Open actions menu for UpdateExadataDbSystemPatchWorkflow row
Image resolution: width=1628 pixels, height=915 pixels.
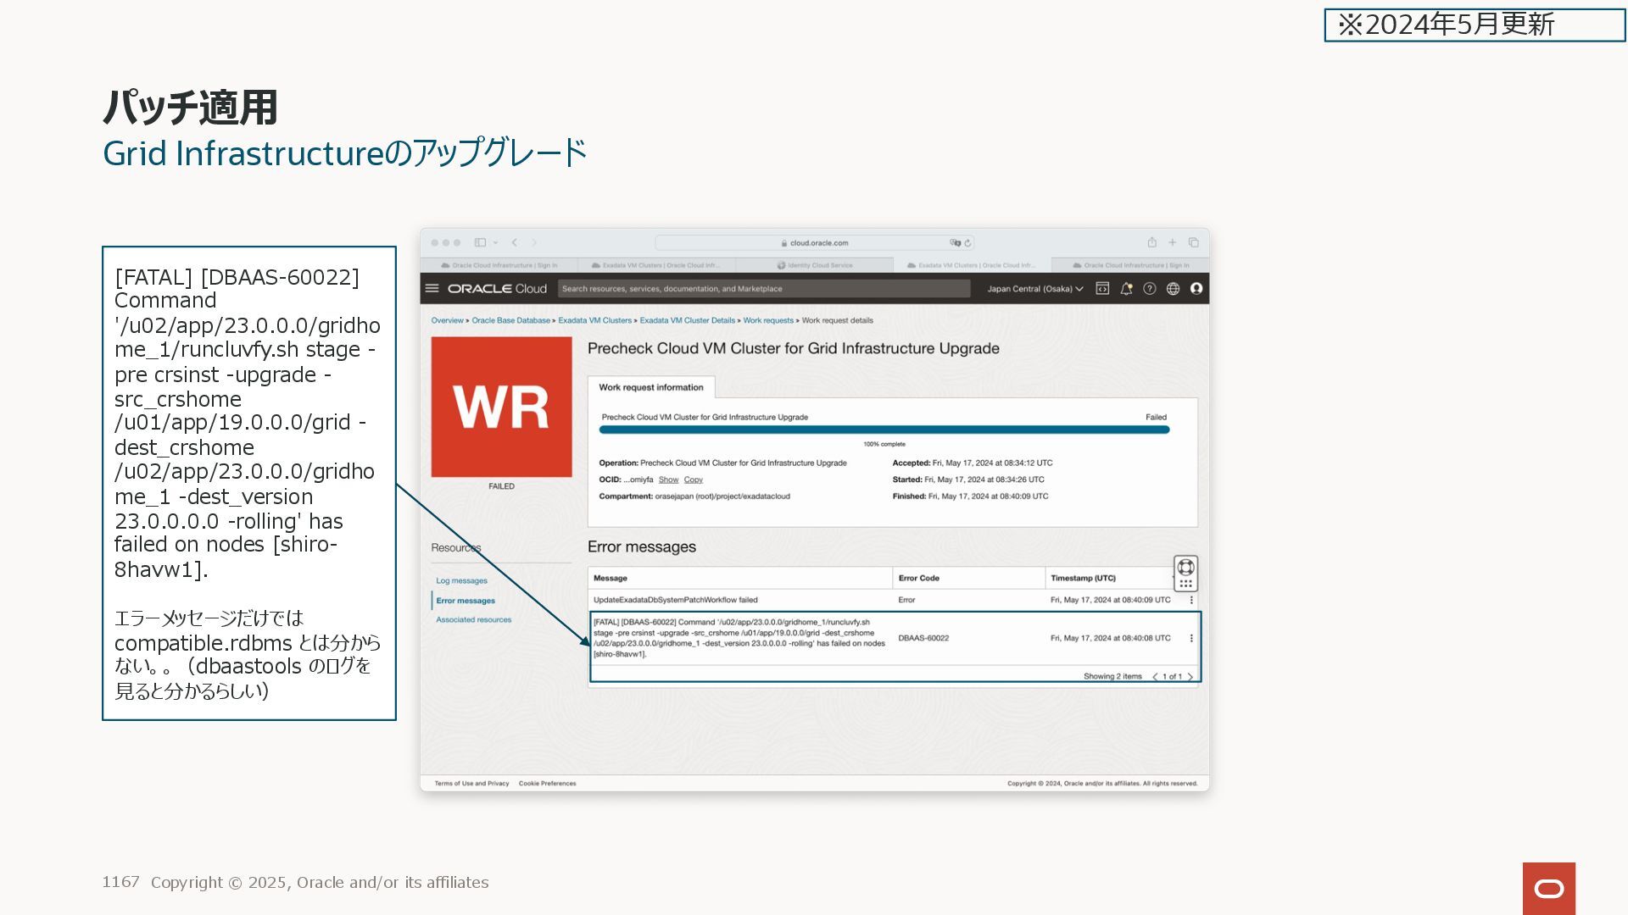[1191, 600]
